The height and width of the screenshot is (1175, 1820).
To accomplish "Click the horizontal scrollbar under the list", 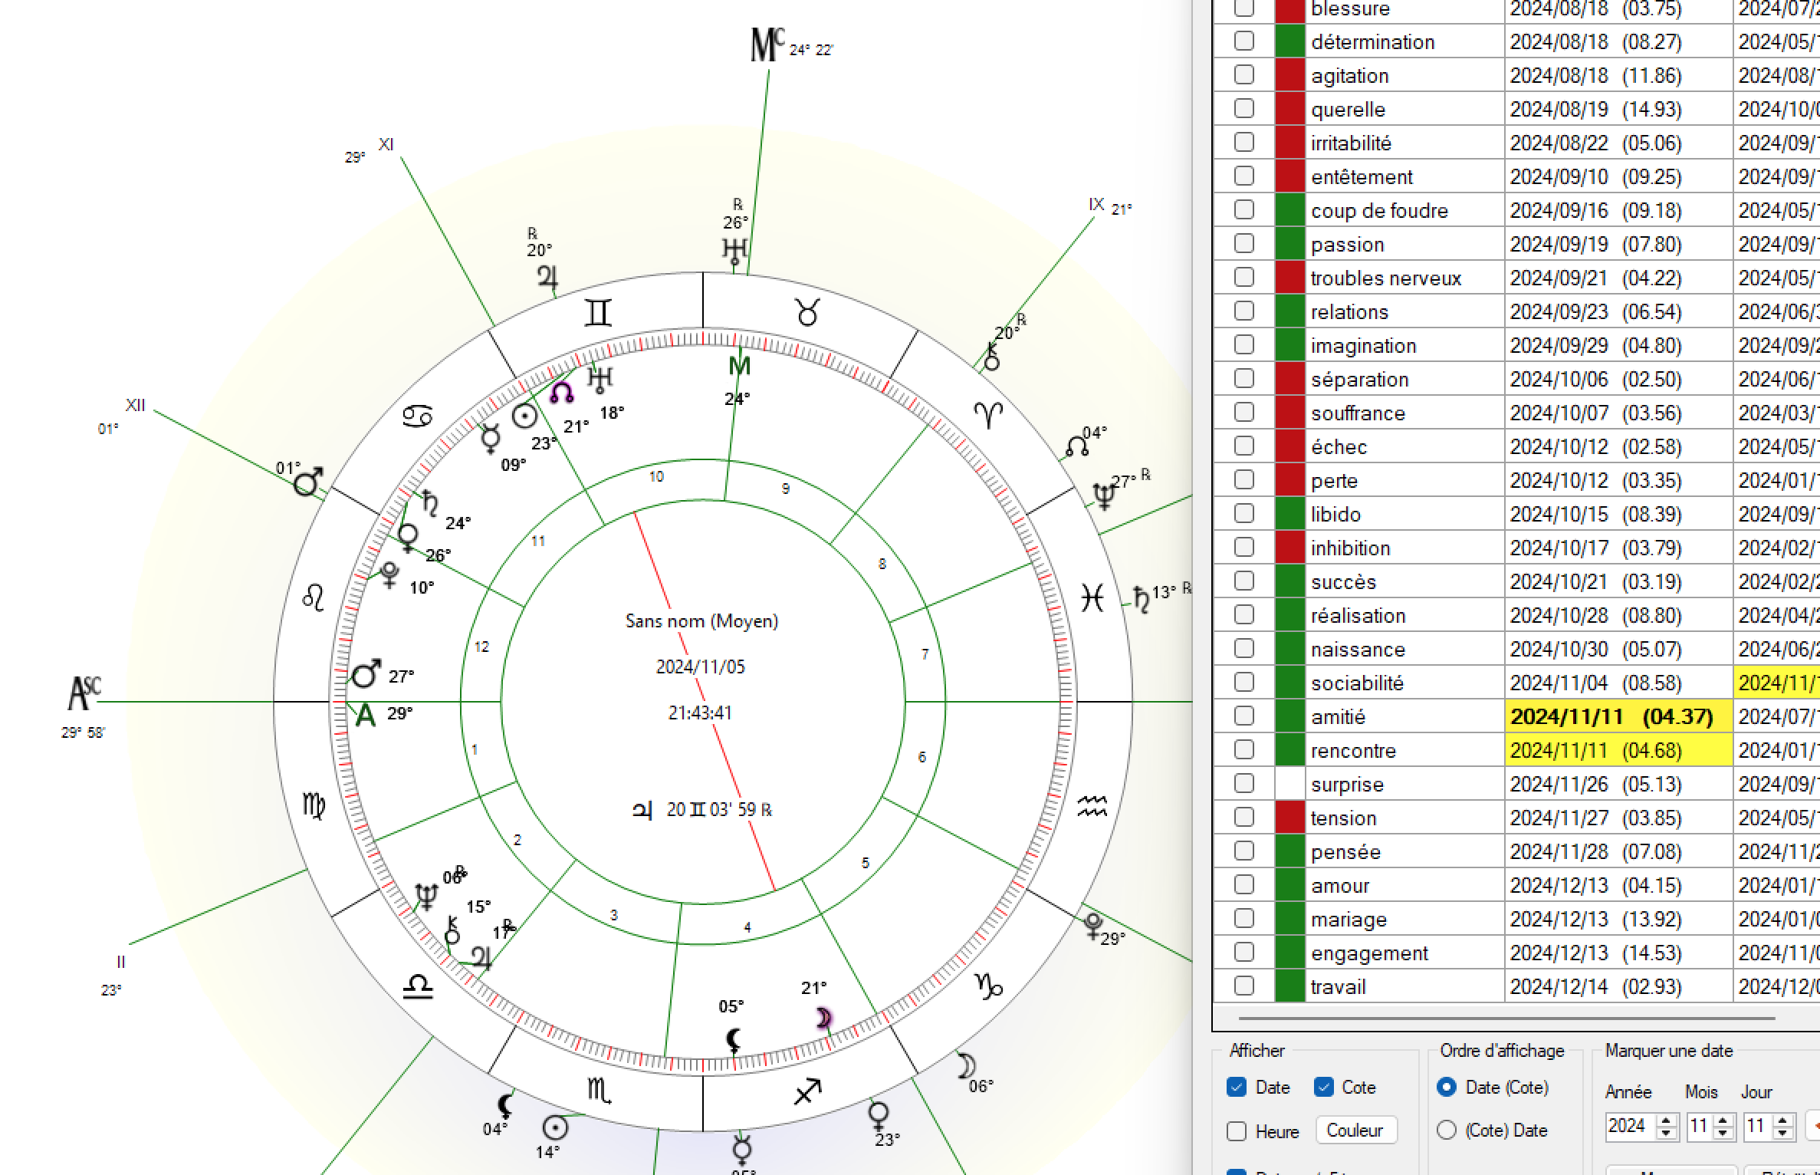I will pyautogui.click(x=1506, y=1019).
